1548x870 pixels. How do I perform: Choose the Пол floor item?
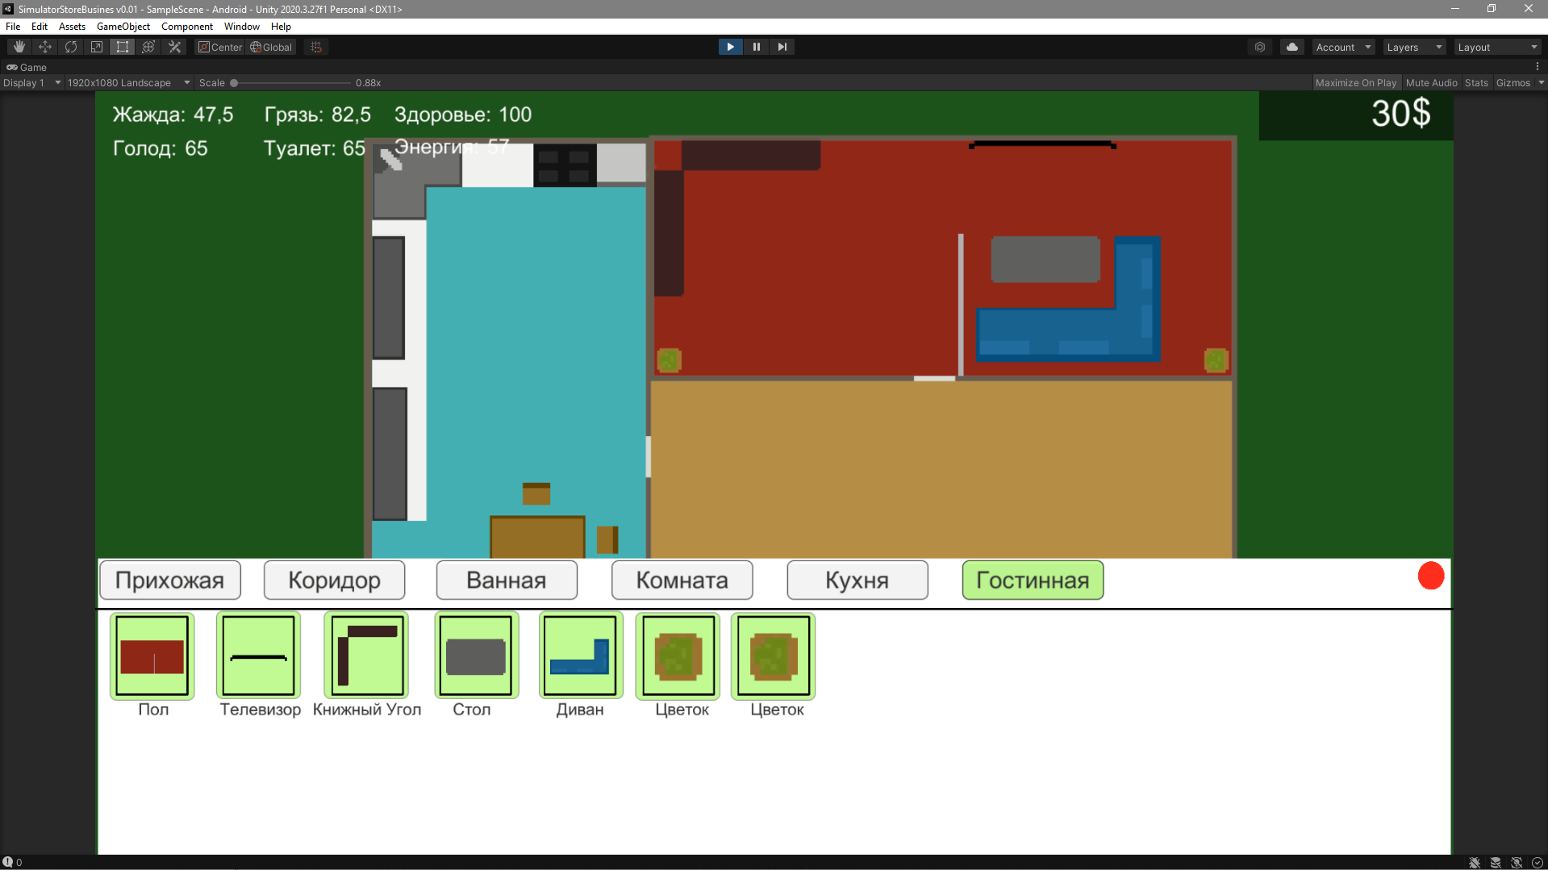coord(152,655)
